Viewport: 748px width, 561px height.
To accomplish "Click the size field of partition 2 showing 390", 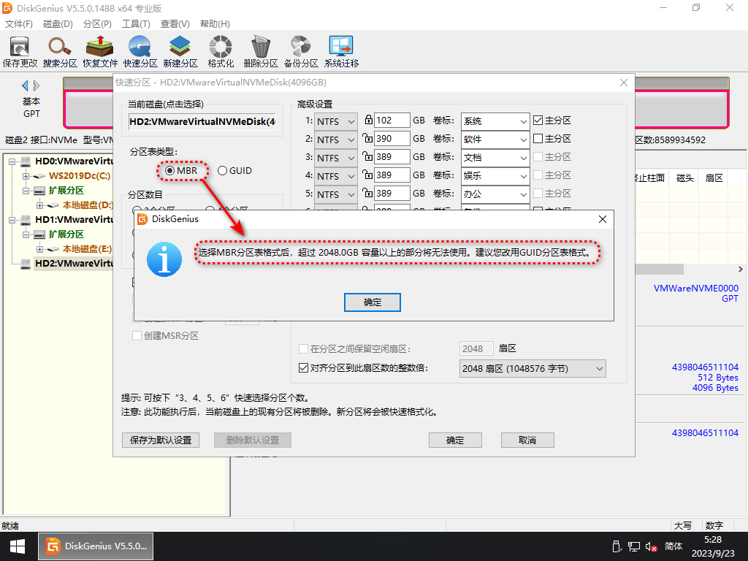I will point(392,139).
